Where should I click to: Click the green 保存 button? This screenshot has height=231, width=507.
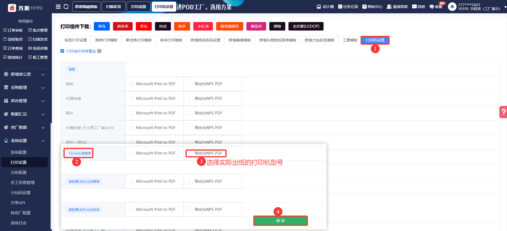click(280, 221)
